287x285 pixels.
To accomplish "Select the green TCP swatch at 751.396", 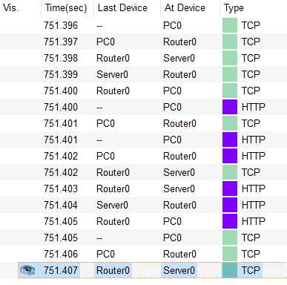I will pyautogui.click(x=230, y=25).
